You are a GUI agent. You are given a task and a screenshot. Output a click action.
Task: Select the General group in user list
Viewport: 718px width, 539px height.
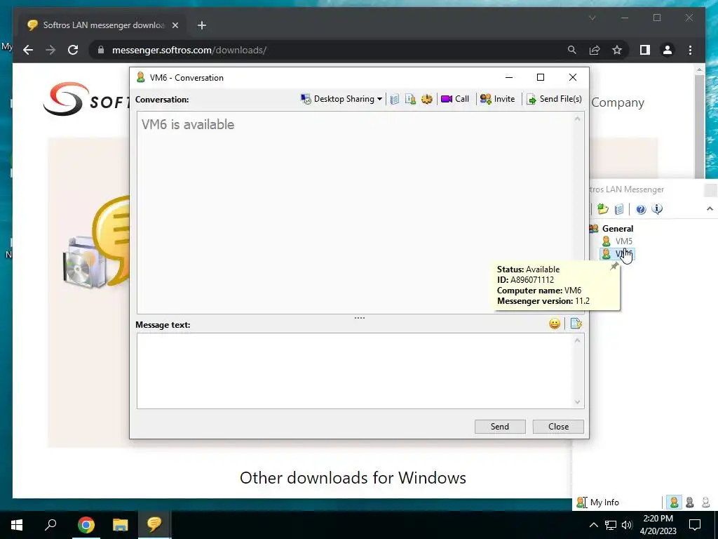tap(617, 229)
